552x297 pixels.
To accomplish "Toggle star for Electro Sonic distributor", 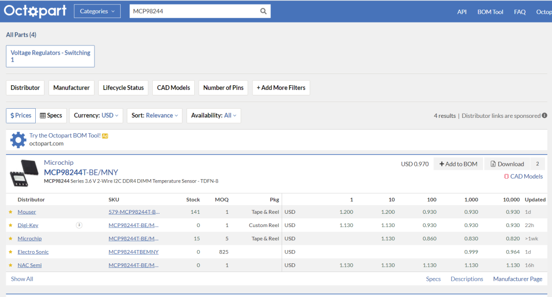I will tap(11, 252).
